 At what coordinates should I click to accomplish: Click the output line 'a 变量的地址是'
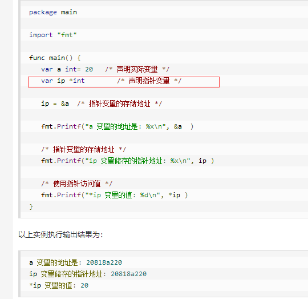click(76, 262)
